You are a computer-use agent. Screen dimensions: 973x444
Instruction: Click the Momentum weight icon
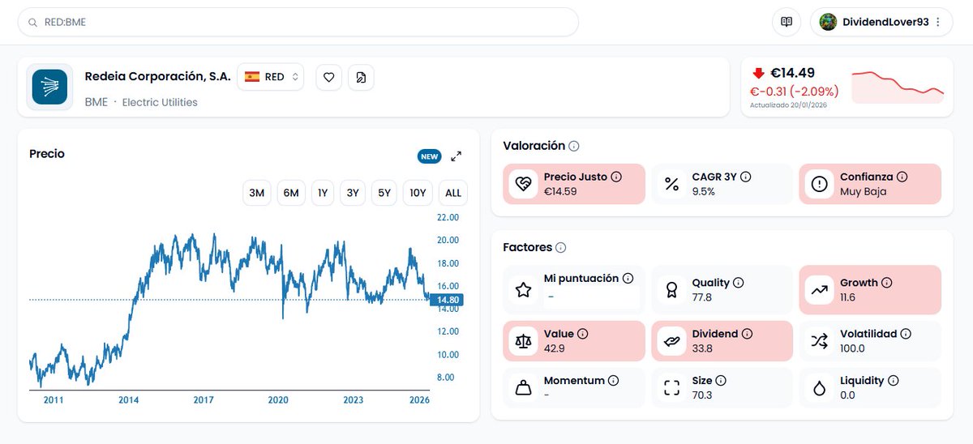(523, 388)
